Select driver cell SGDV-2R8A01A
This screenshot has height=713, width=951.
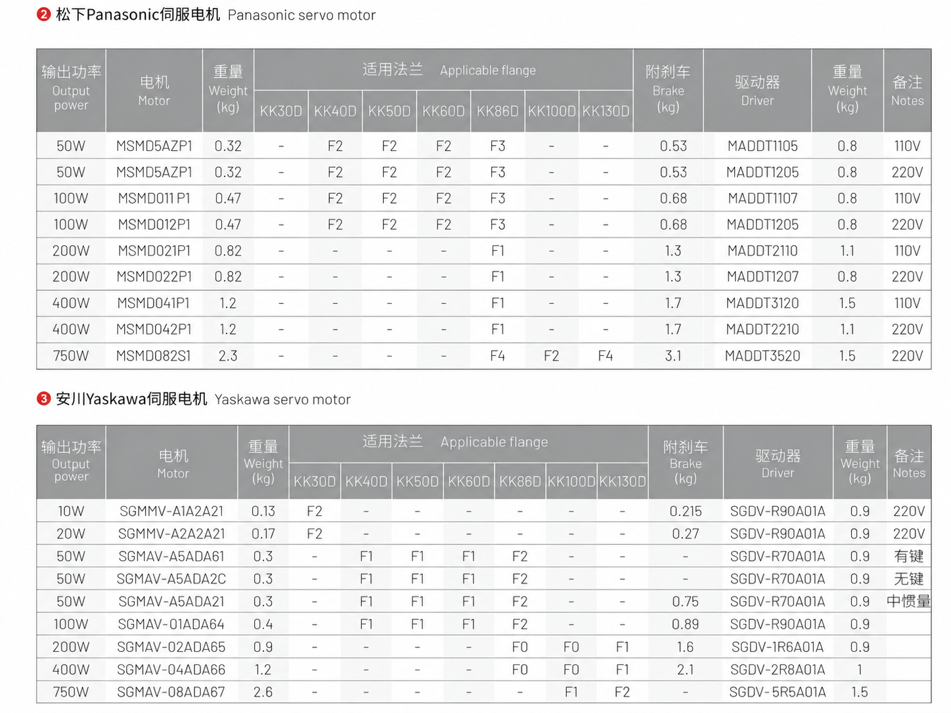(778, 670)
